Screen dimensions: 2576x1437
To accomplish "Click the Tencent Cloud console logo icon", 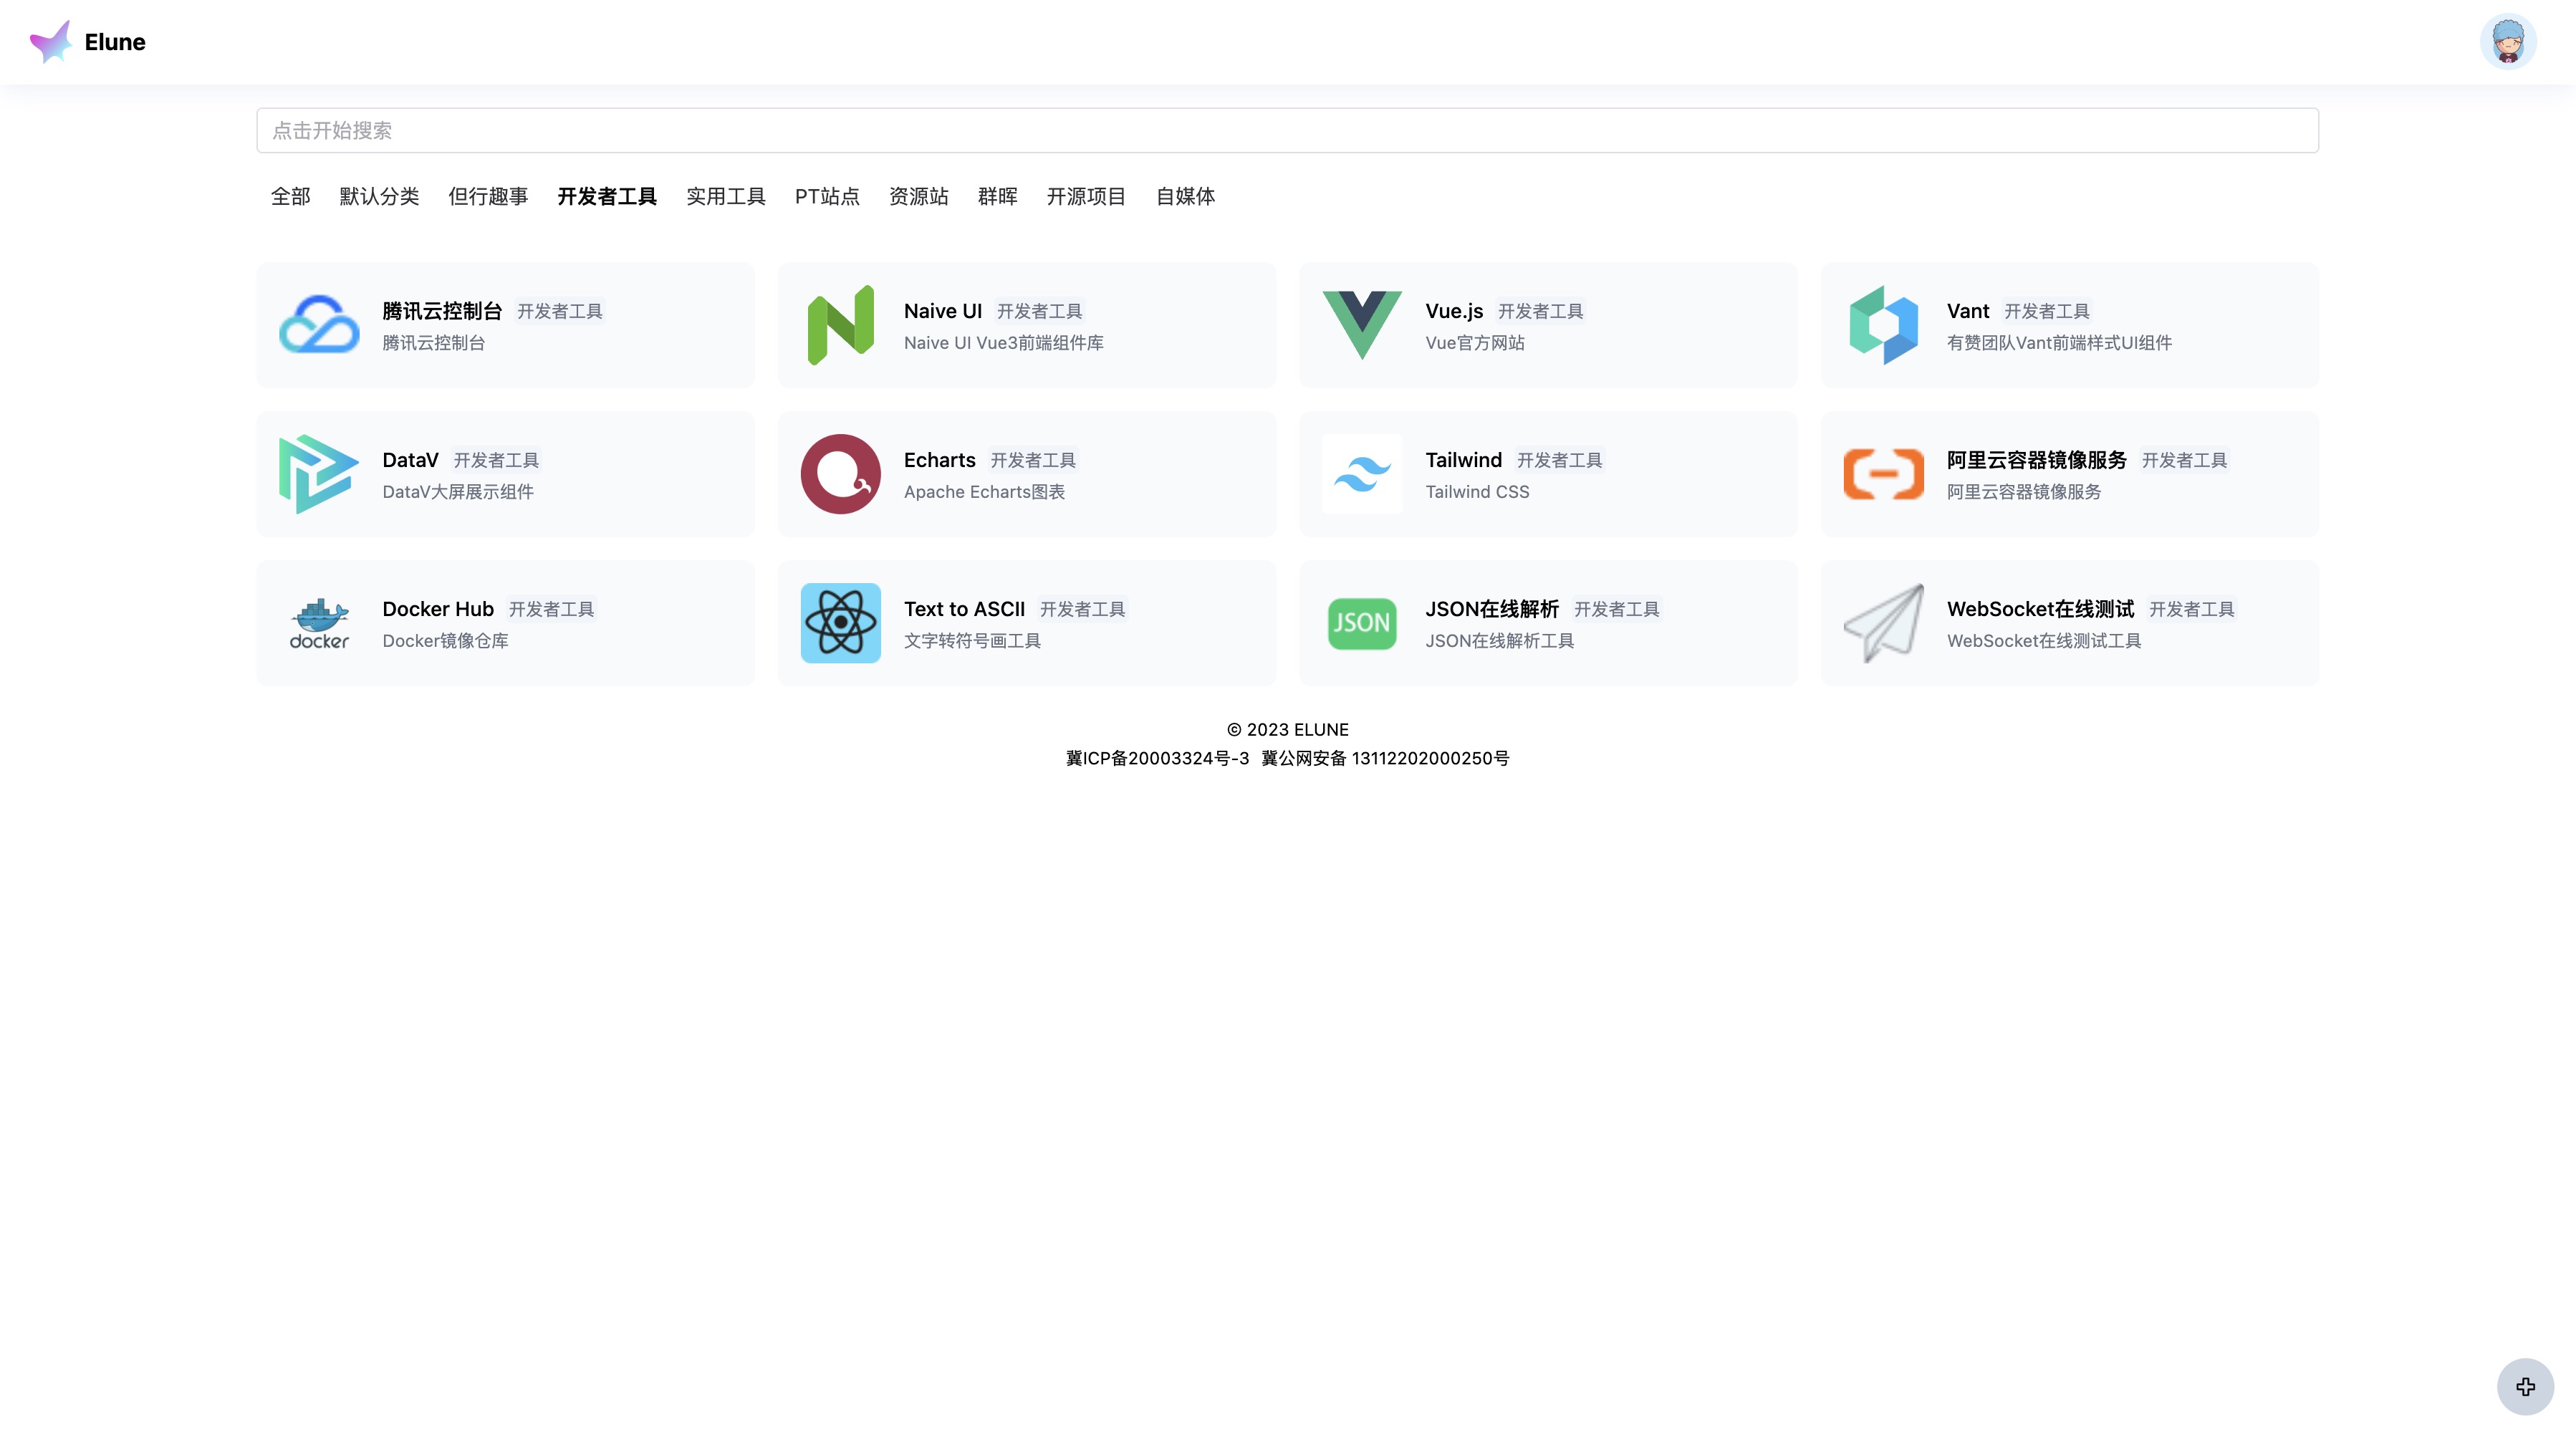I will 319,325.
